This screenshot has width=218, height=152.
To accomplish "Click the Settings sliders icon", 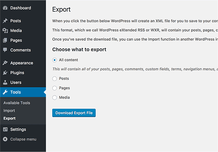I will tap(5, 129).
